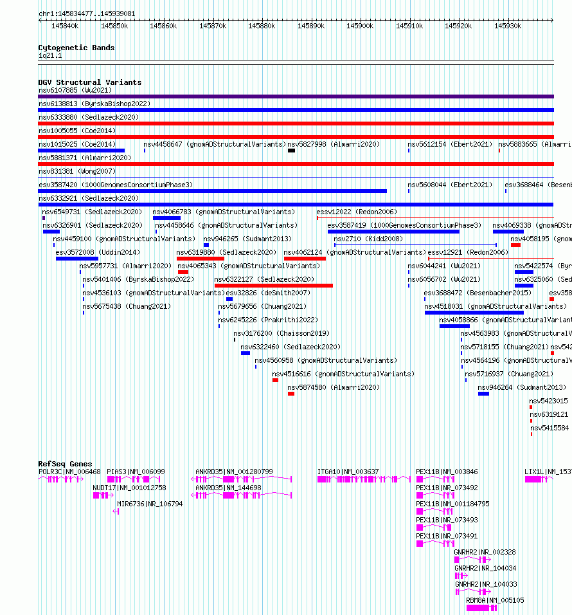Screen dimensions: 572x615
Task: Click nsv6326901 (Sedlazeck2020) label
Action: [93, 226]
